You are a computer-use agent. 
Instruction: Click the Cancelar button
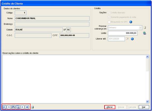(x=132, y=107)
